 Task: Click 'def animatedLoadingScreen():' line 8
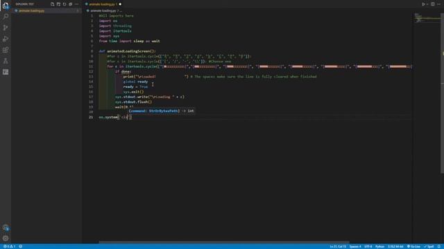(127, 51)
